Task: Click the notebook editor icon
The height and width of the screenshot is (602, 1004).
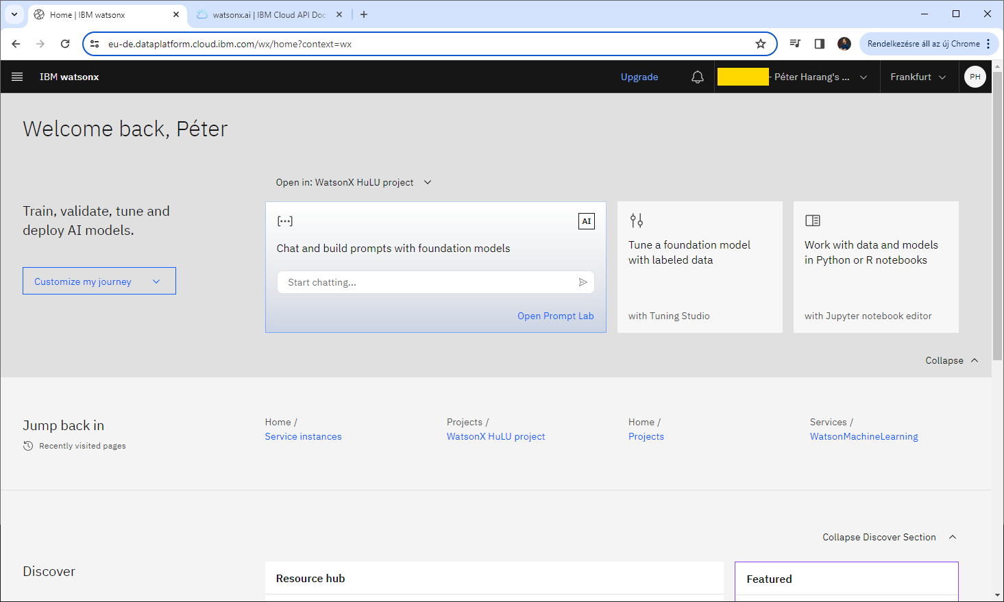Action: coord(813,221)
